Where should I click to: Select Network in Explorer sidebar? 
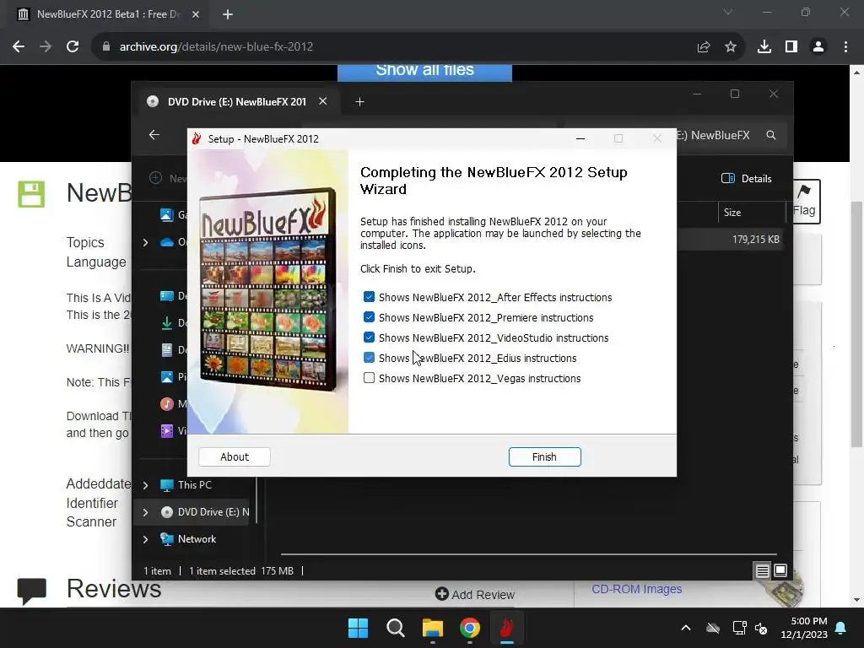pos(196,539)
